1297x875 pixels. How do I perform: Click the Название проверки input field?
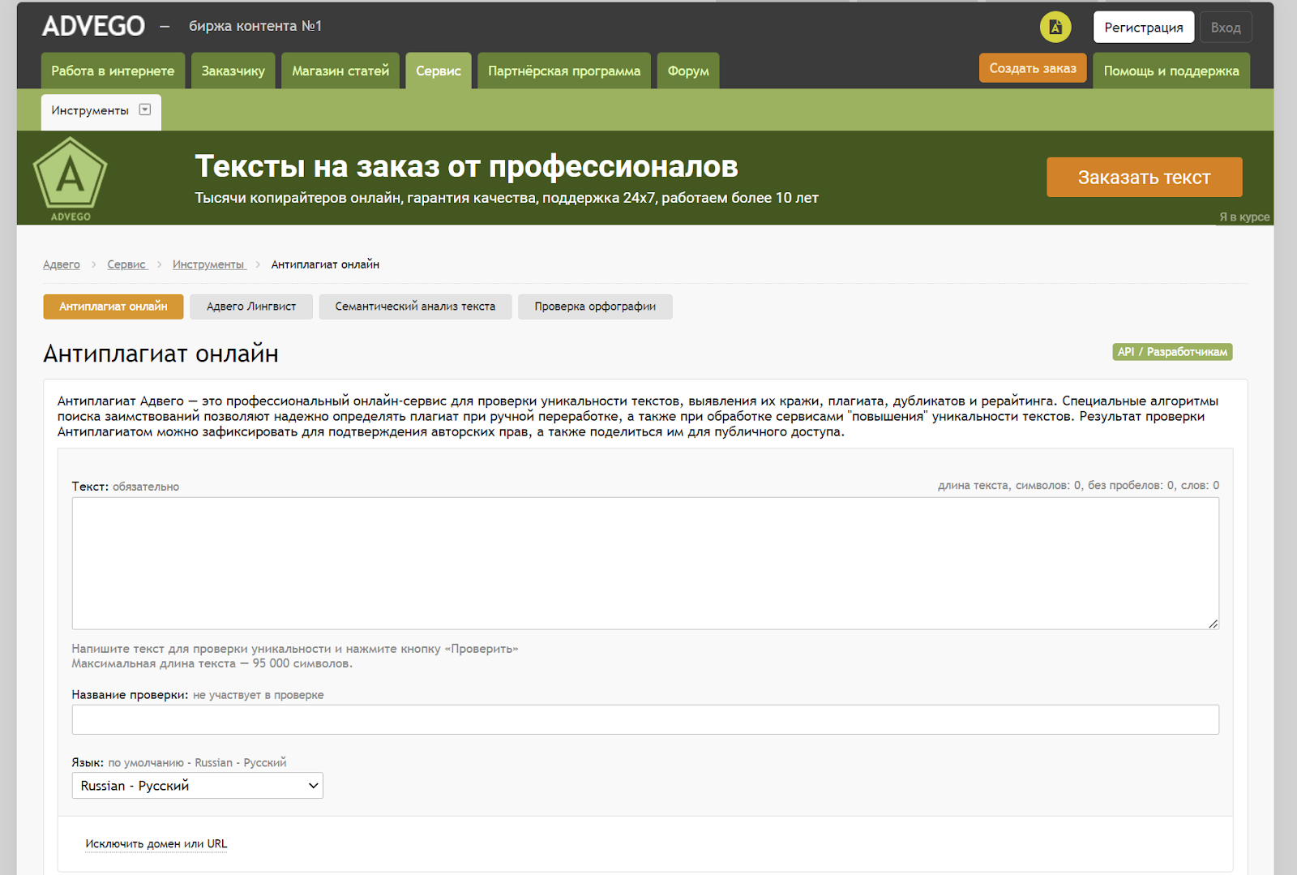645,719
